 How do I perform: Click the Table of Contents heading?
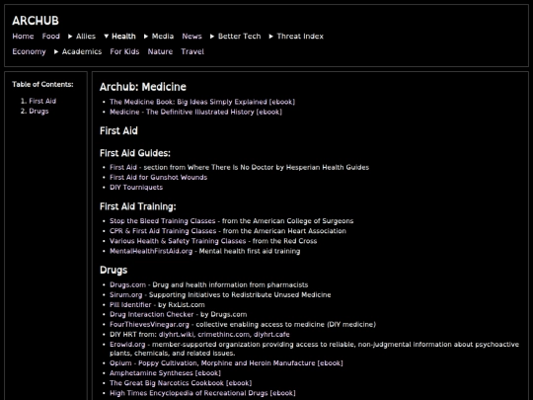pyautogui.click(x=42, y=84)
